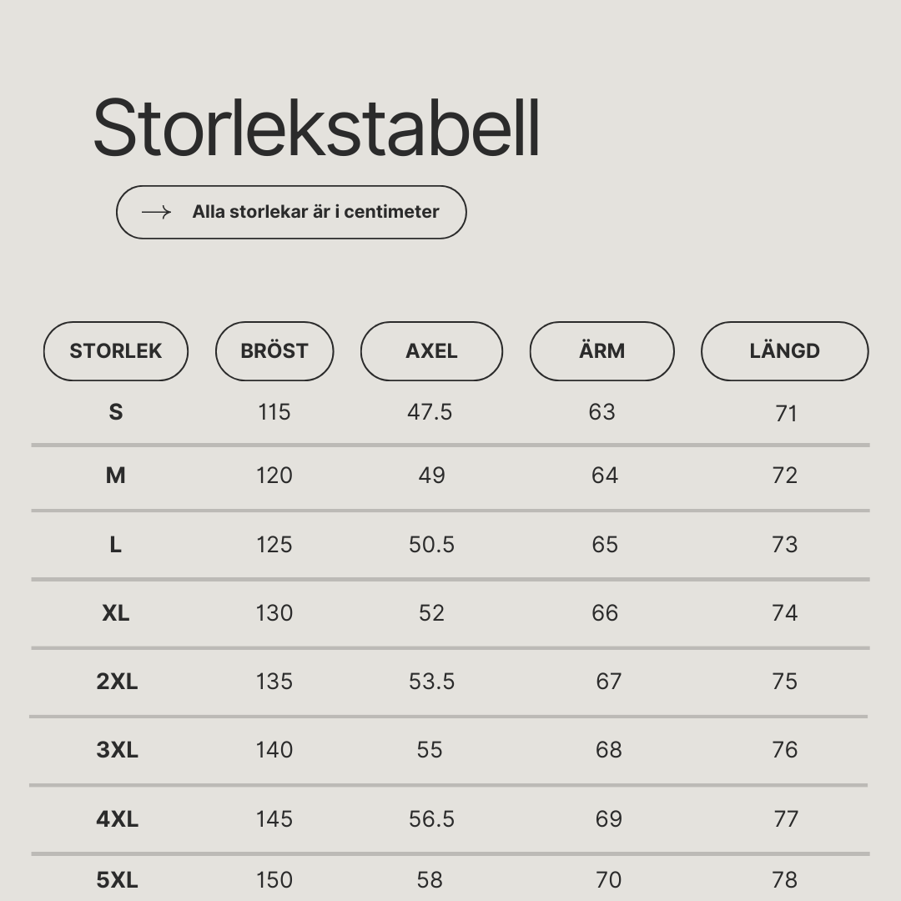Screen dimensions: 901x901
Task: Click the 'Alla storlekar är i centimeter' pill
Action: click(291, 212)
